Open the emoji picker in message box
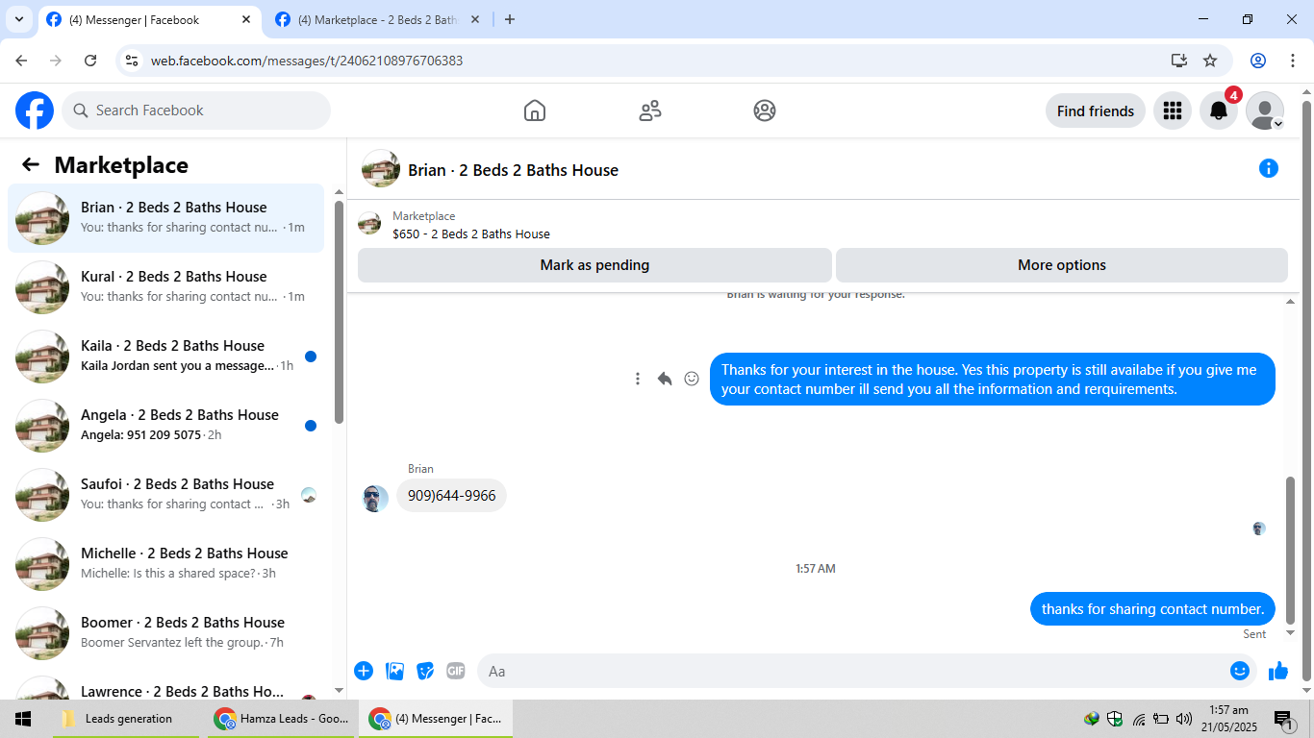Viewport: 1314px width, 738px height. pos(1240,671)
